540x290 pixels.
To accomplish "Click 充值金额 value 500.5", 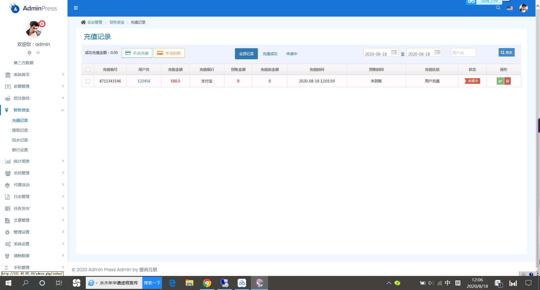I will [175, 81].
